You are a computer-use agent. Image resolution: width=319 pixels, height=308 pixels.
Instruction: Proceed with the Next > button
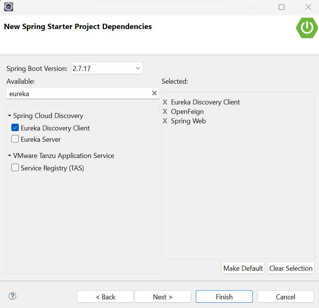[163, 297]
